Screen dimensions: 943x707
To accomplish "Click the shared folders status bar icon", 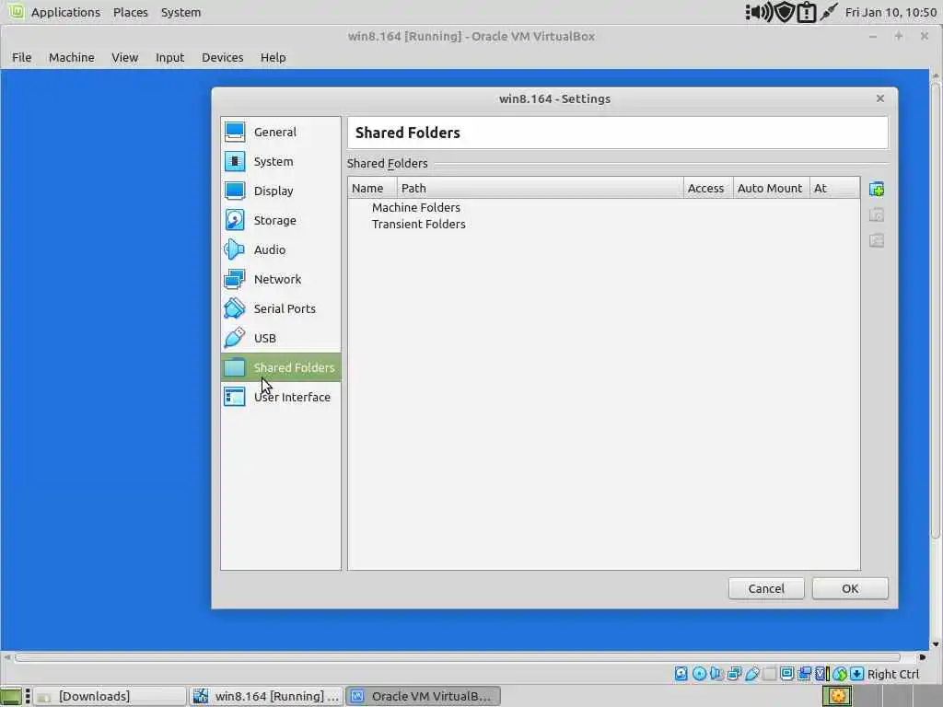I will tap(769, 674).
